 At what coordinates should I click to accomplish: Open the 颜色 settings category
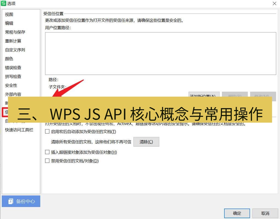click(x=9, y=59)
